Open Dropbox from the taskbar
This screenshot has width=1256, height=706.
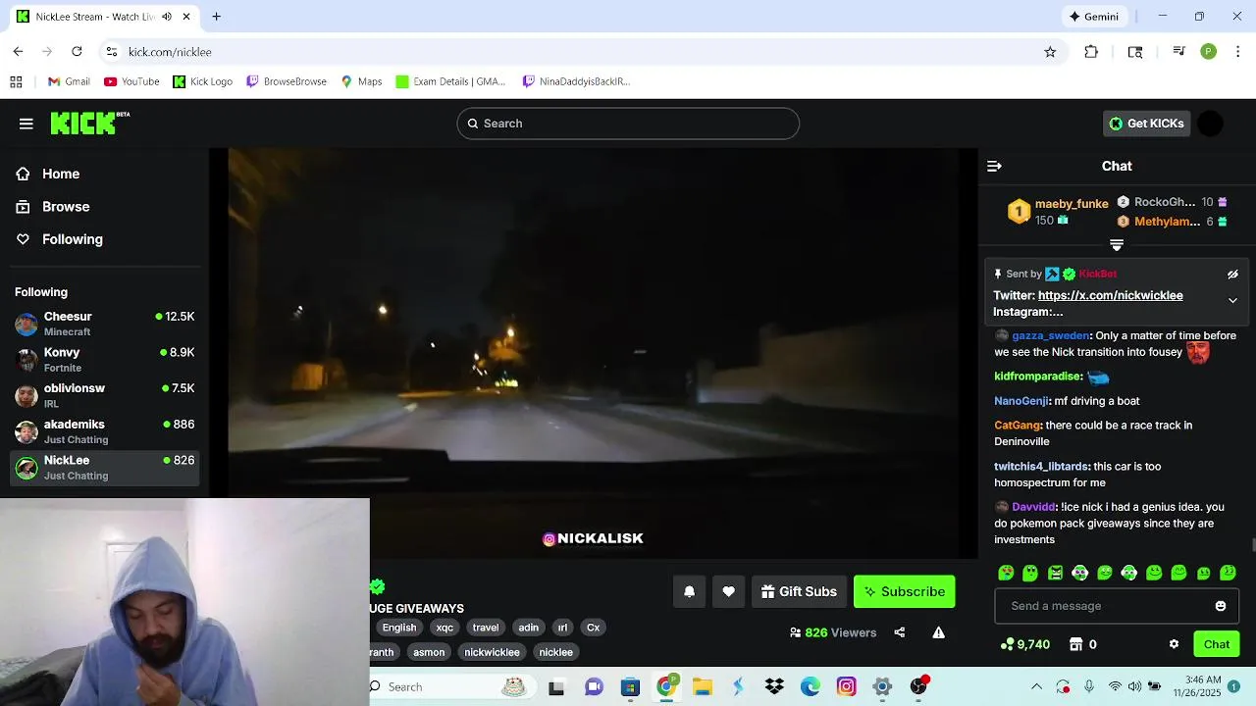[774, 687]
